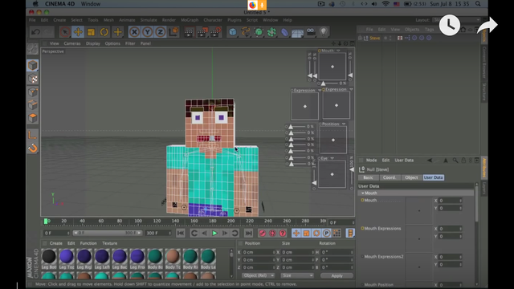The image size is (514, 289).
Task: Select the Scale tool
Action: tap(91, 32)
